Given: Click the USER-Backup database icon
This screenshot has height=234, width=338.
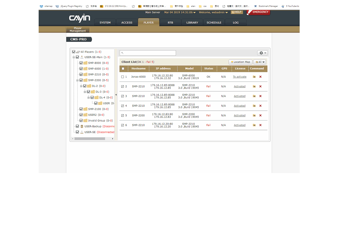Looking at the screenshot, I should pos(82,126).
